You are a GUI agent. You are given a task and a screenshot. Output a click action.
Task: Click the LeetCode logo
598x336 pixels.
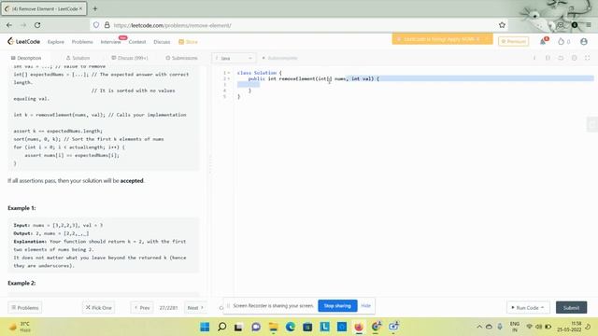(x=23, y=41)
